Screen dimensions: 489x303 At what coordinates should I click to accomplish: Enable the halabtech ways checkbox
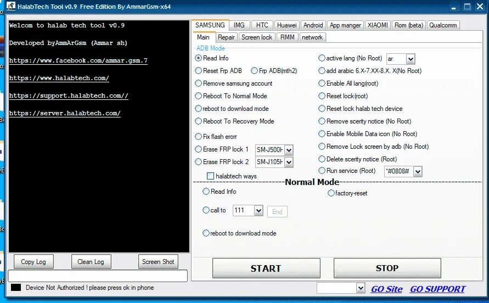(211, 176)
